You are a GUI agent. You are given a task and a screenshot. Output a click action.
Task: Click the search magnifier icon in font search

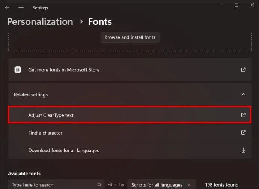99,185
